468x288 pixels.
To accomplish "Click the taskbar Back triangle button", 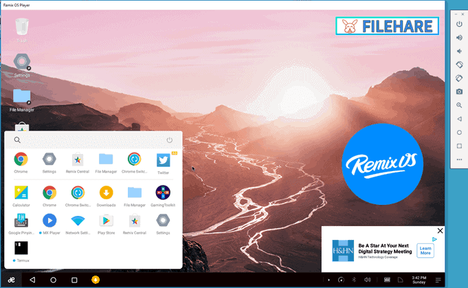I will click(x=32, y=280).
